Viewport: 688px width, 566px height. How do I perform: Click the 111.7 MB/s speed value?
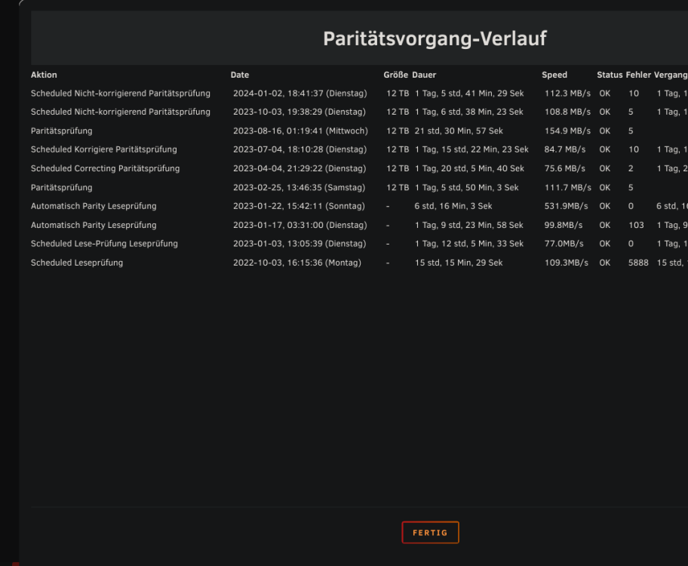coord(568,187)
